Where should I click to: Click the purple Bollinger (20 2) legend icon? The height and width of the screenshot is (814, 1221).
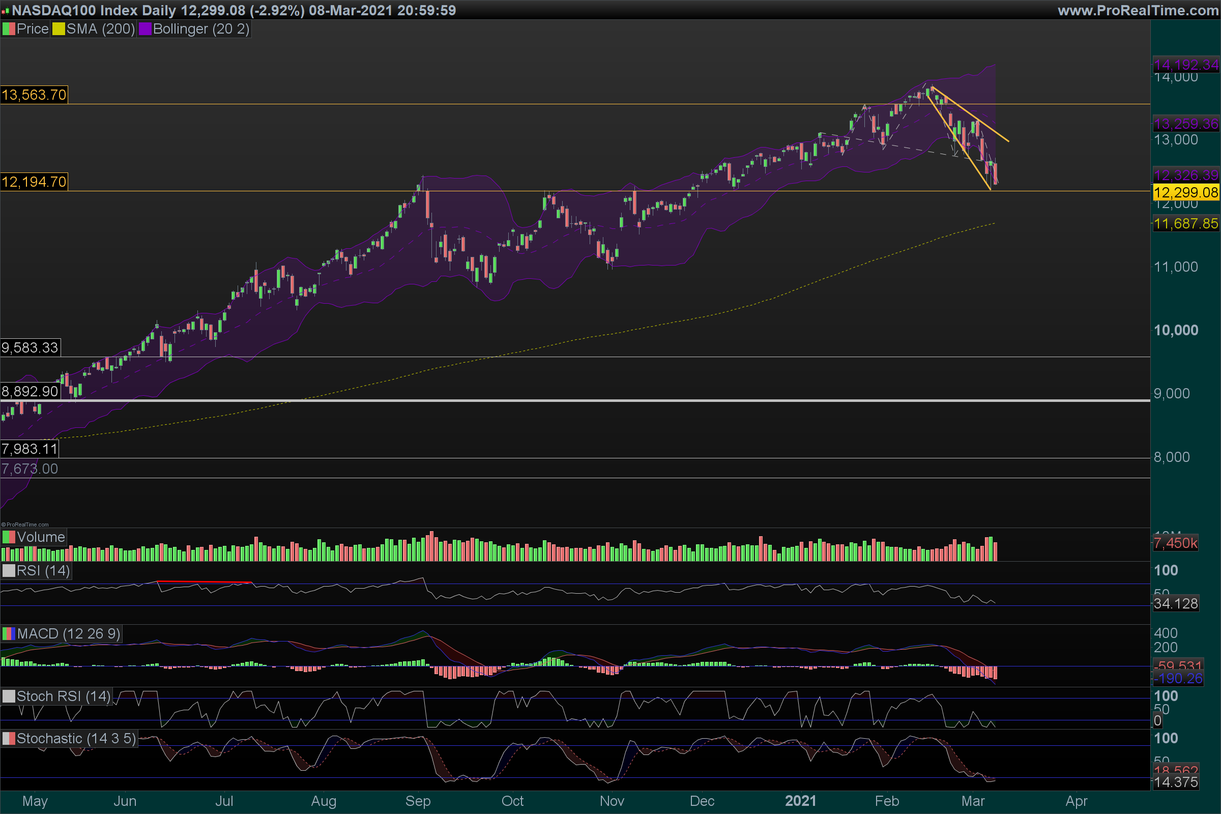click(x=145, y=29)
